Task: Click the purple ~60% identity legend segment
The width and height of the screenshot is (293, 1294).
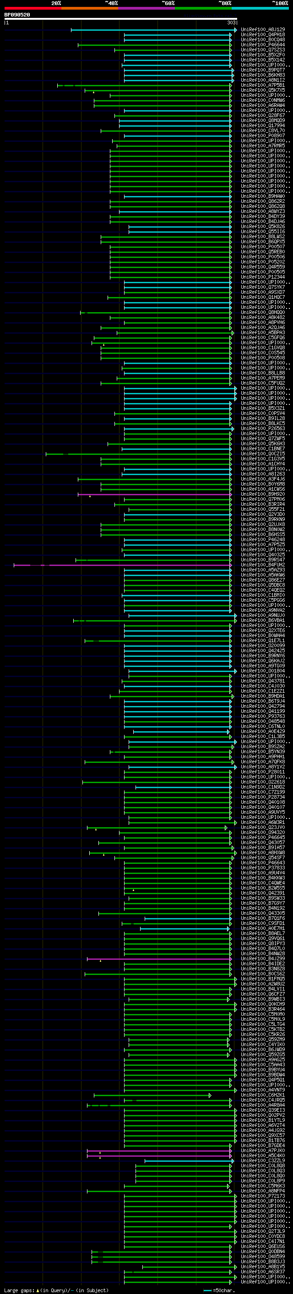Action: [146, 8]
